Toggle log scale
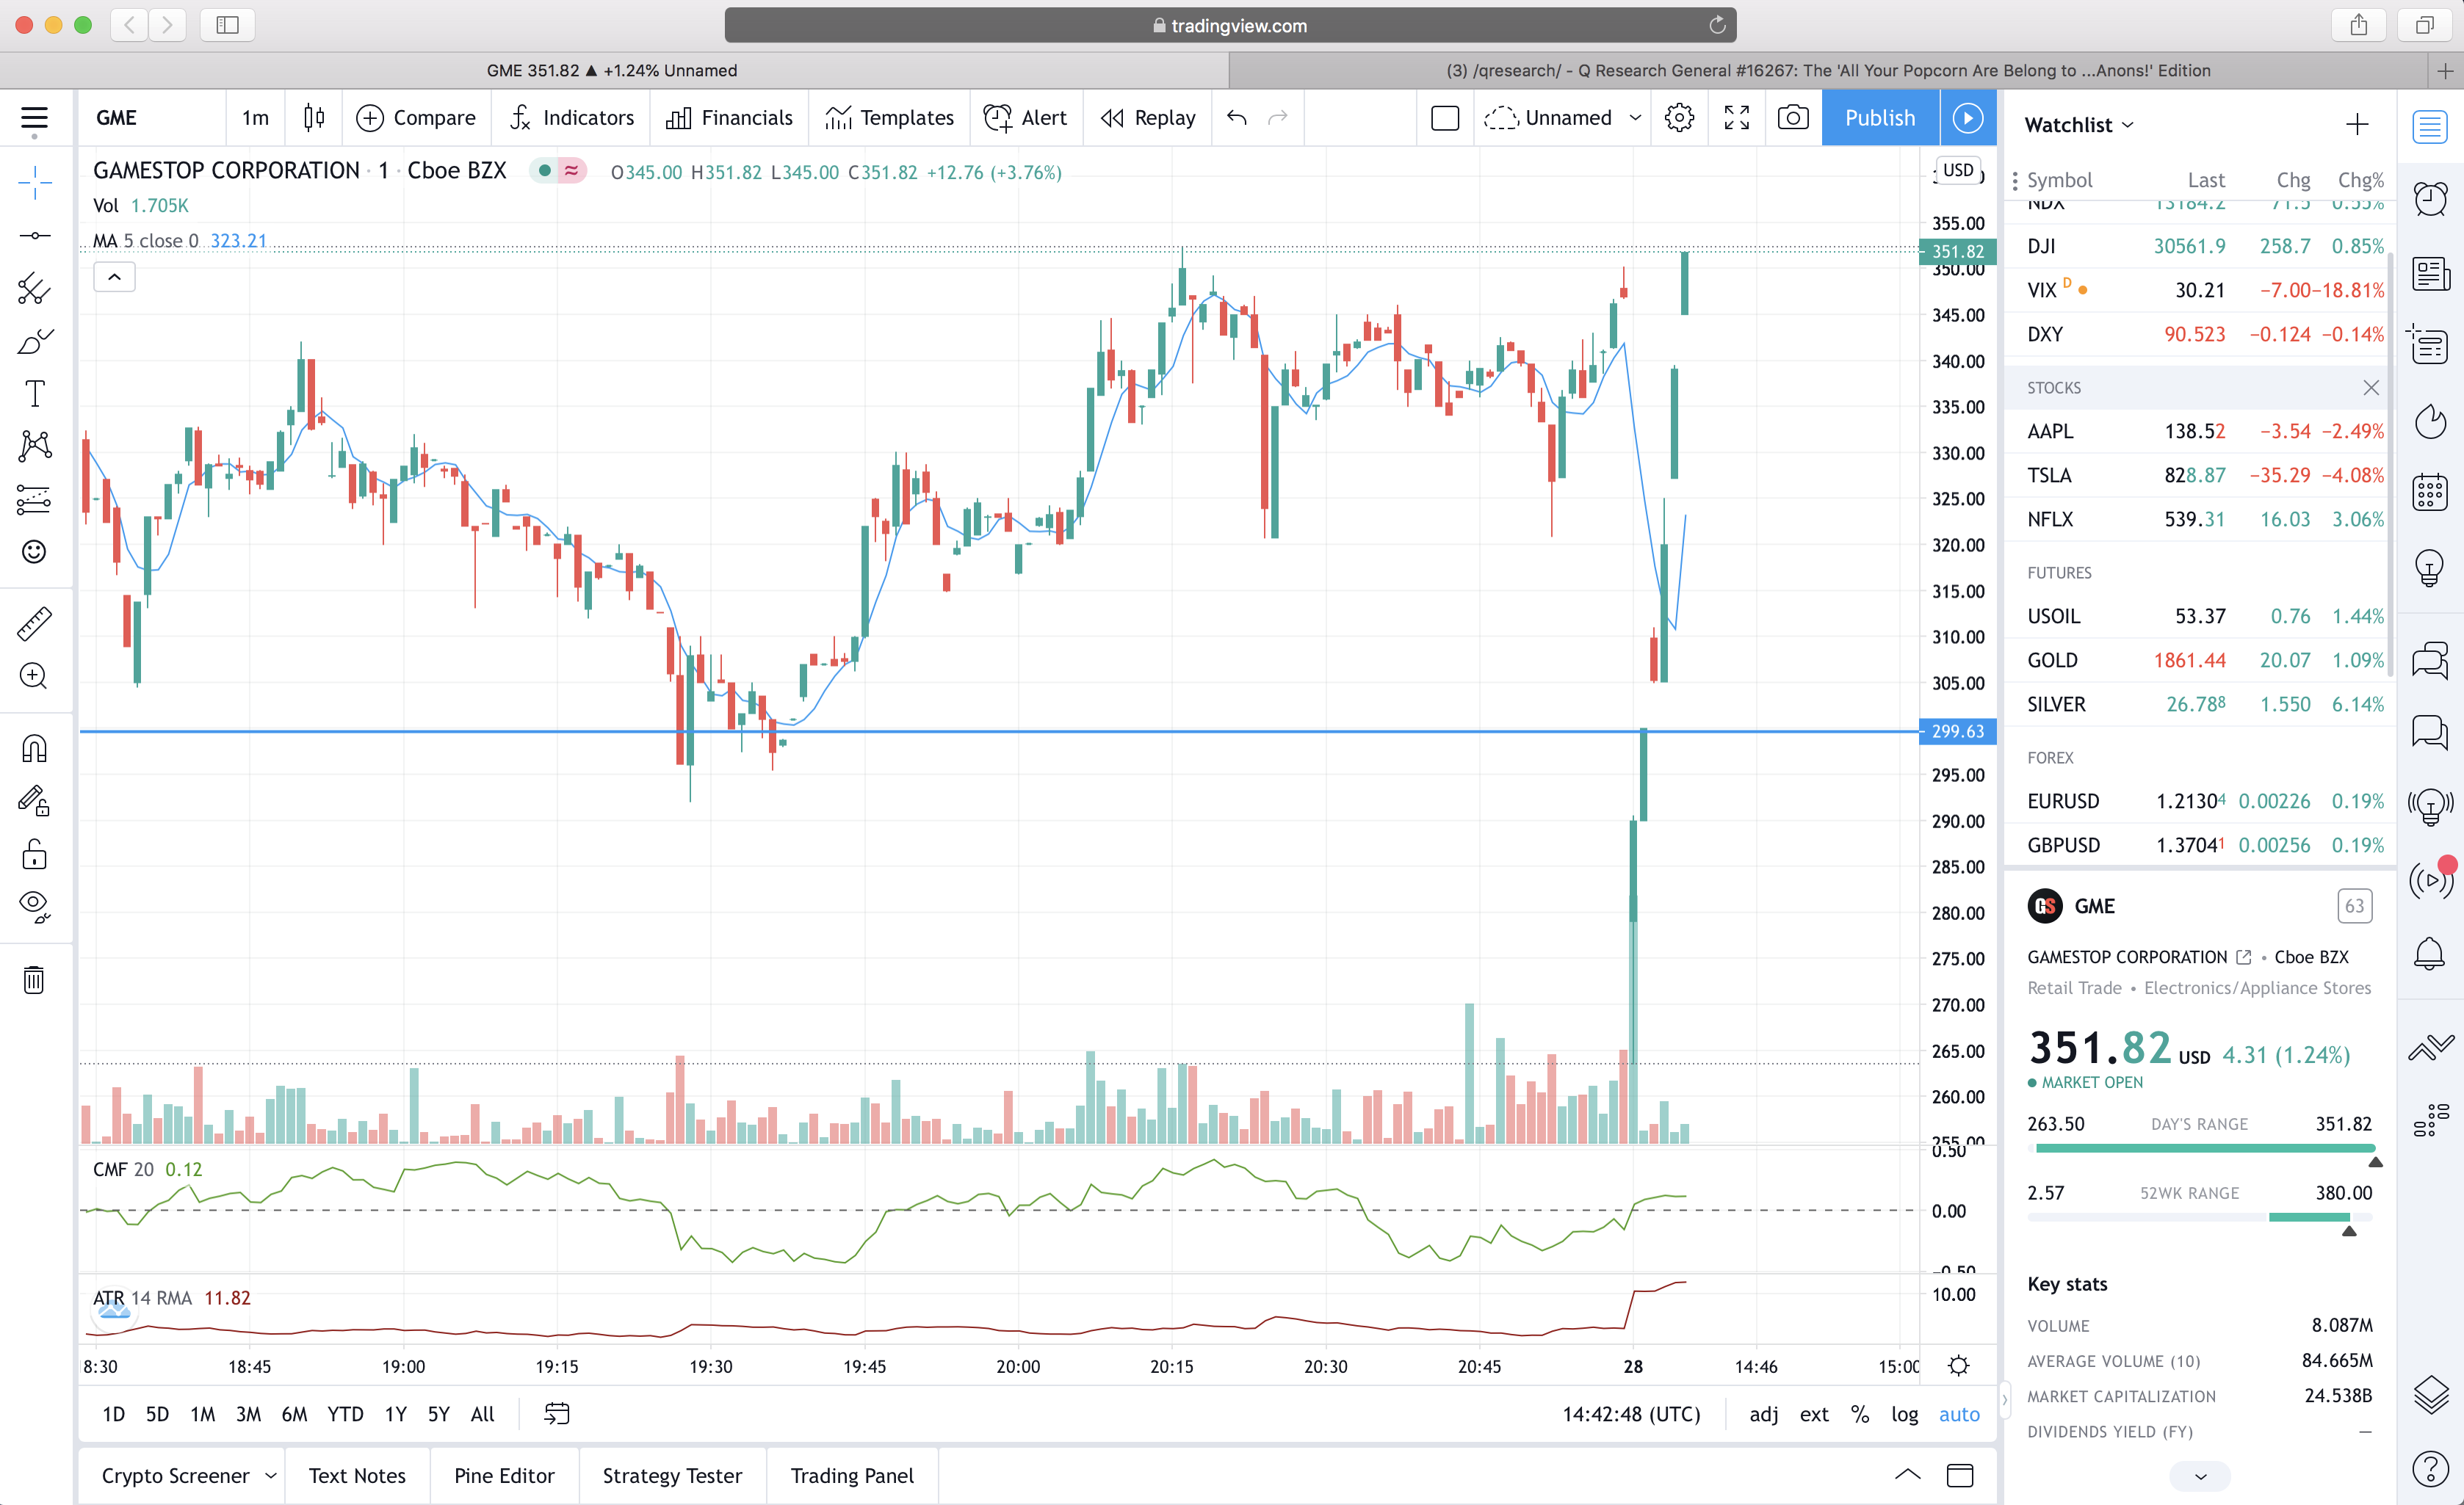 pyautogui.click(x=1904, y=1414)
